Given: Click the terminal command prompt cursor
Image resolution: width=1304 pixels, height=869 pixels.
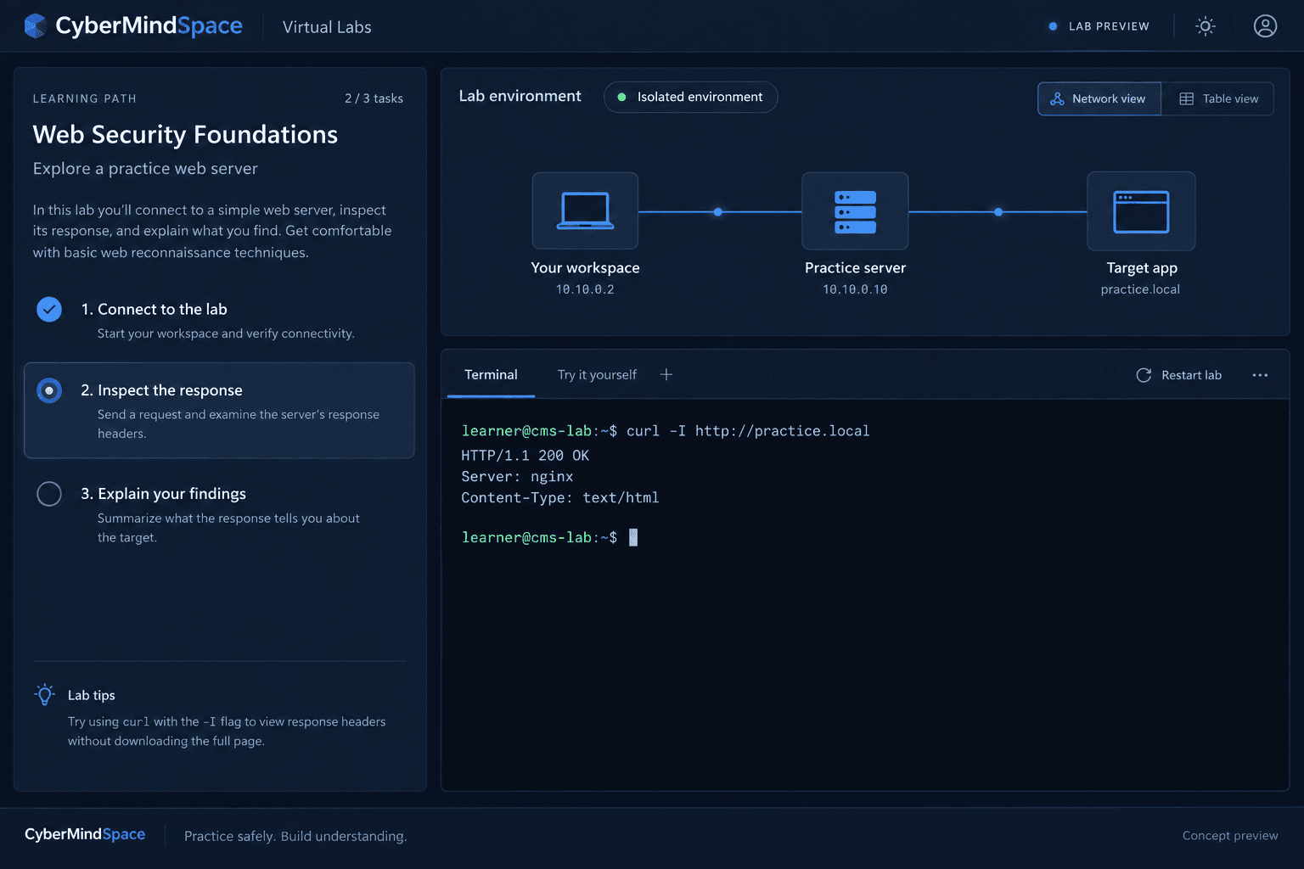Looking at the screenshot, I should (633, 537).
